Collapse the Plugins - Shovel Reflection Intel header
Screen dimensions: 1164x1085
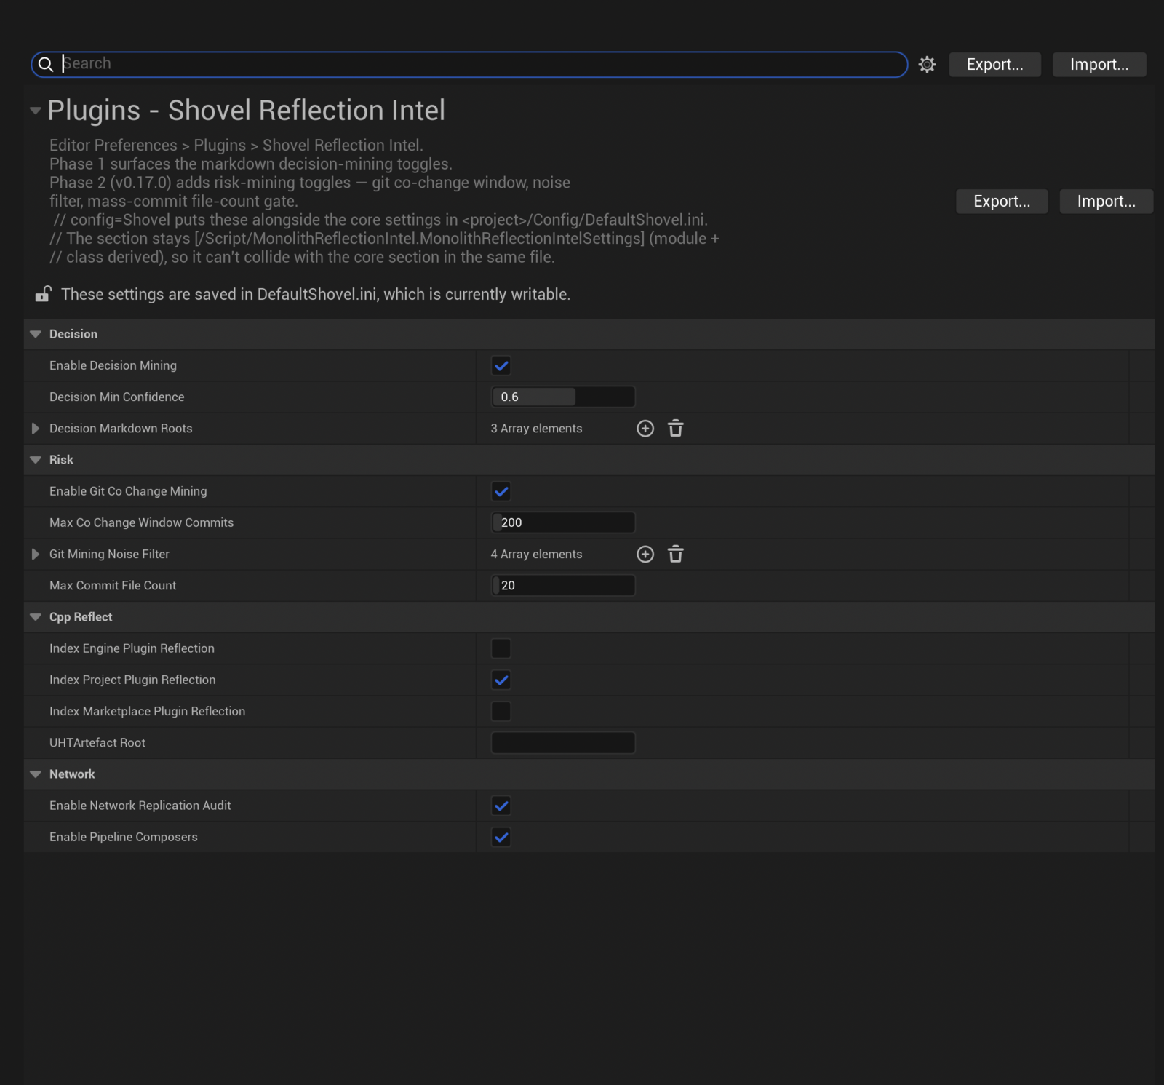(35, 111)
